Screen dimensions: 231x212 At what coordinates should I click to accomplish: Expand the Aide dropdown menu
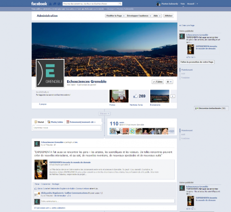point(157,16)
